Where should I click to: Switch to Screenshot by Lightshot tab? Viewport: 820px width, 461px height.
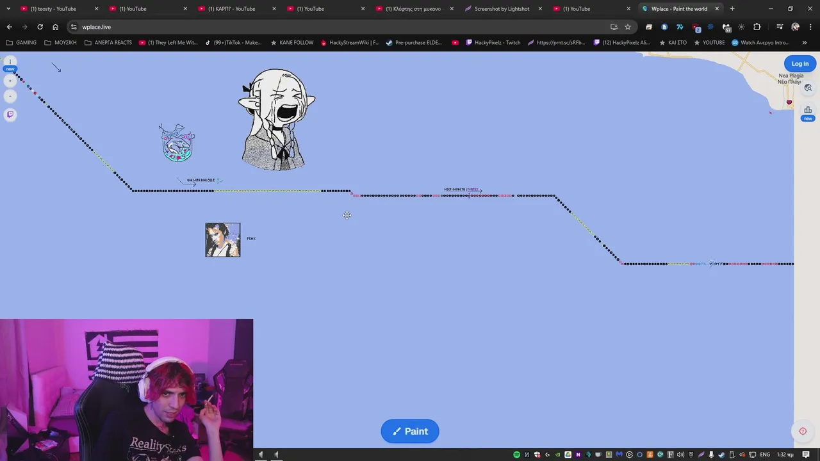pyautogui.click(x=504, y=8)
